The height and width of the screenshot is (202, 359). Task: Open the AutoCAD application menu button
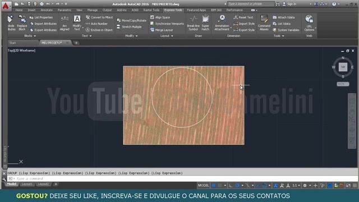[x=6, y=6]
